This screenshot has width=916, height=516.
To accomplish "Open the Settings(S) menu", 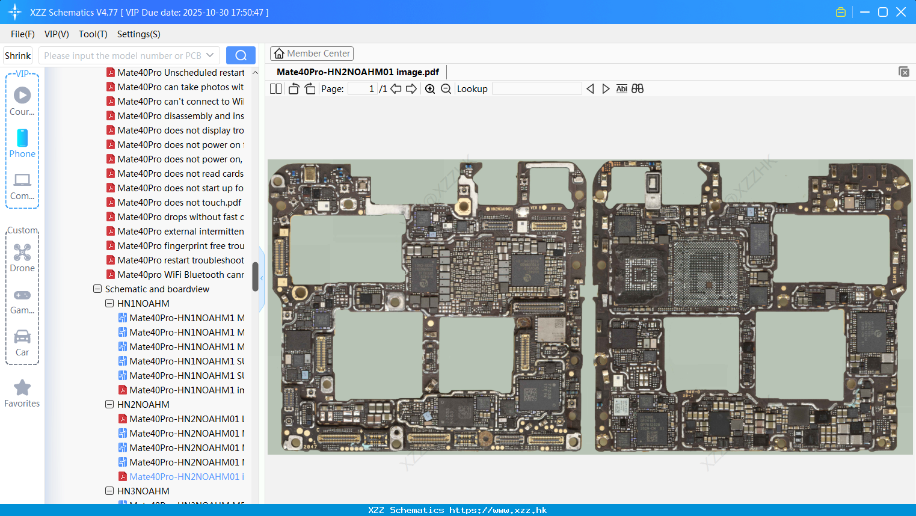I will point(139,34).
